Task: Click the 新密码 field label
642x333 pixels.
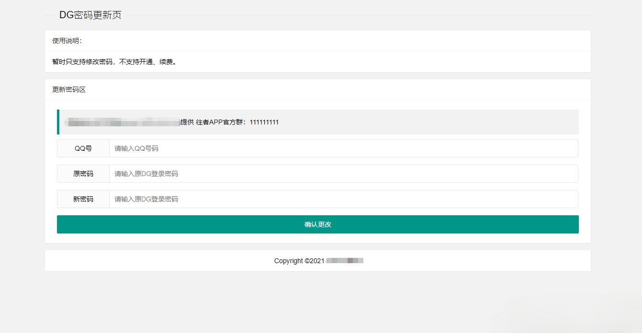Action: click(x=82, y=199)
